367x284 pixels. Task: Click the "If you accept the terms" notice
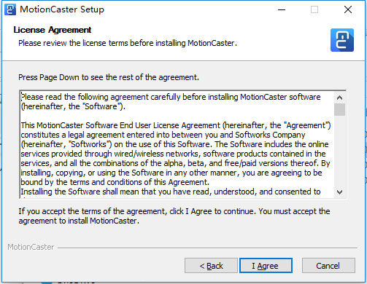coord(174,216)
